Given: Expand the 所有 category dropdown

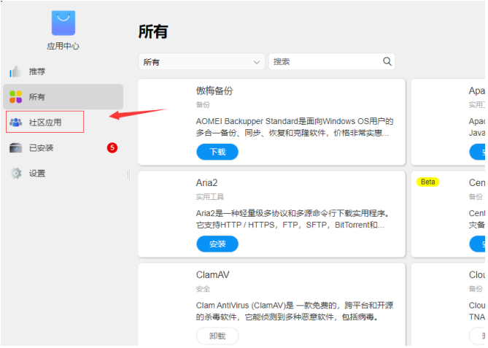Looking at the screenshot, I should click(x=201, y=61).
